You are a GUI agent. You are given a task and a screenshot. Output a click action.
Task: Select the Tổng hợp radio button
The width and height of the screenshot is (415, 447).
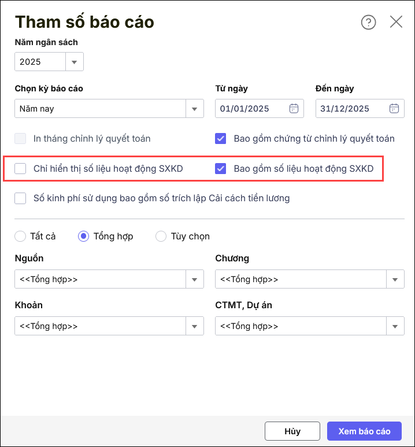(83, 236)
